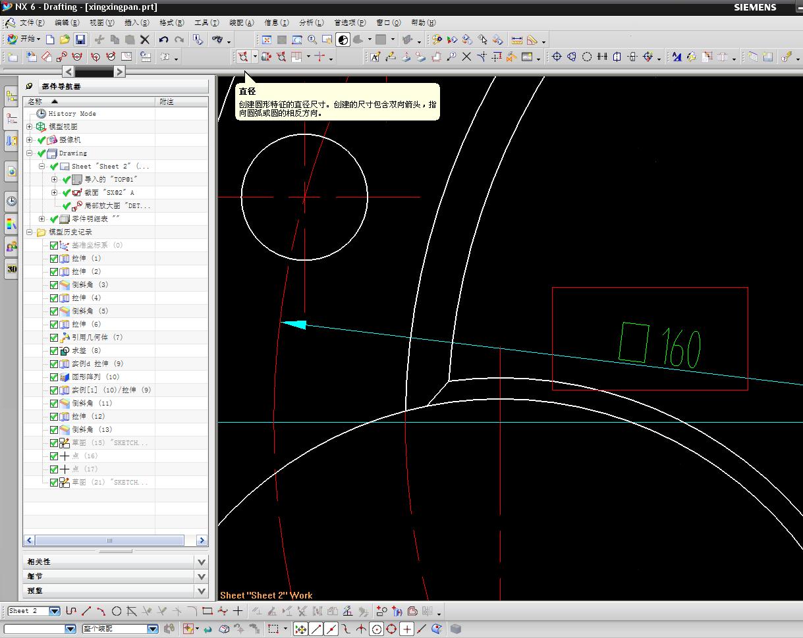Click the Open file folder icon
The height and width of the screenshot is (638, 803).
pos(65,40)
